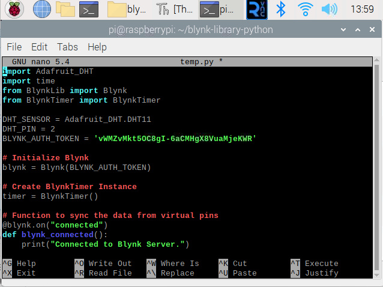Viewport: 383px width, 287px height.
Task: Click the '^\ Replace' shortcut hint
Action: click(x=170, y=273)
